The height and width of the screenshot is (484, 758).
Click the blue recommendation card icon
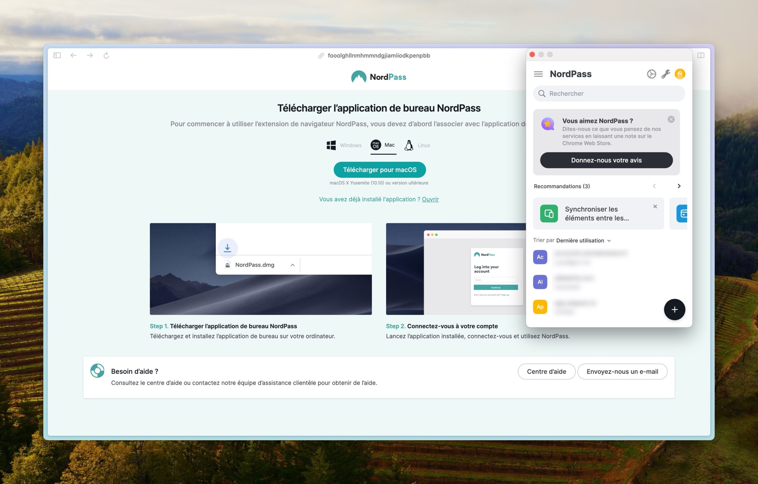[682, 214]
